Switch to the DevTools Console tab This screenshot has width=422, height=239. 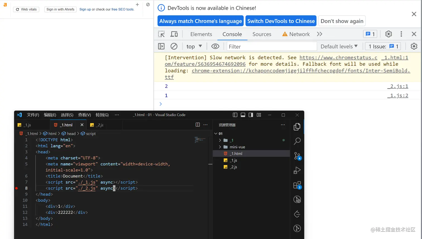(x=232, y=34)
